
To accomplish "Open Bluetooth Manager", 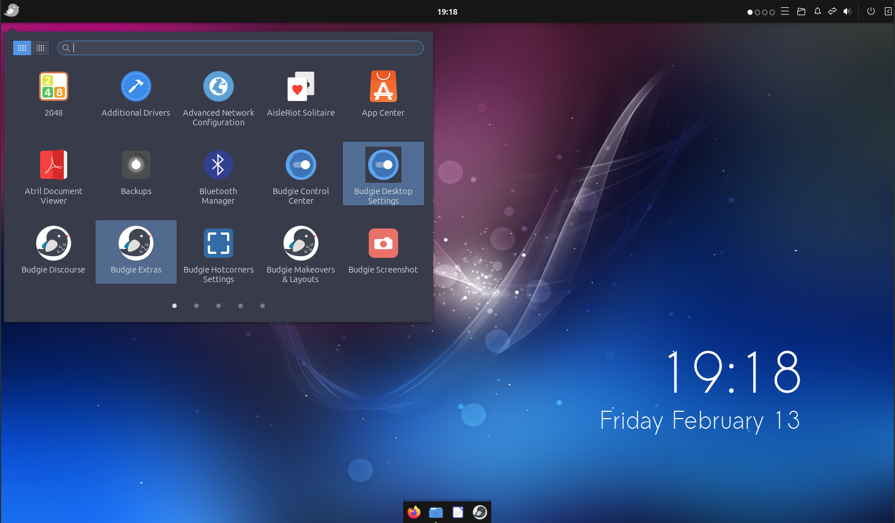I will (x=219, y=174).
